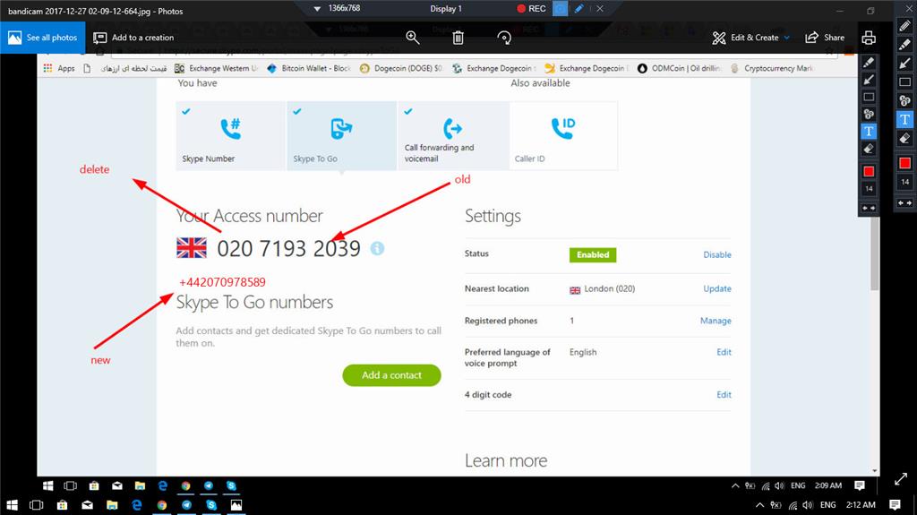Click the Update link for Nearest location
The image size is (917, 515).
pyautogui.click(x=717, y=288)
